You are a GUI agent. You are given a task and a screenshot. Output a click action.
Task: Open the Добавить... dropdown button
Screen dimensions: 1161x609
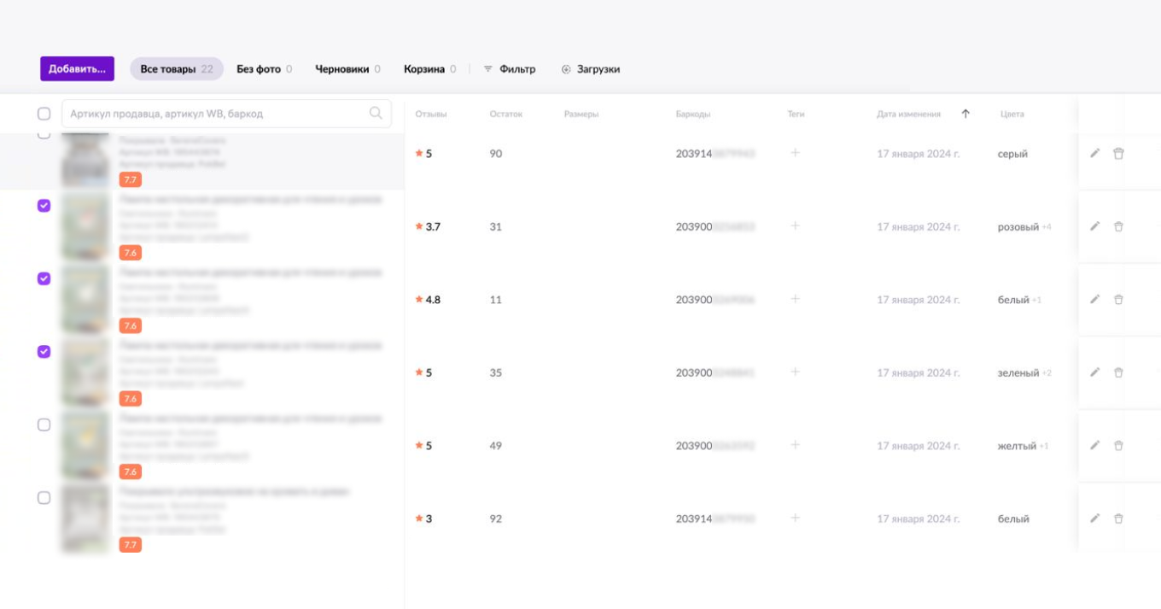[x=77, y=69]
